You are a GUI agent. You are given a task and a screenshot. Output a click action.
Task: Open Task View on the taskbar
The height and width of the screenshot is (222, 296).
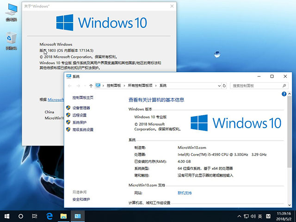tap(35, 216)
